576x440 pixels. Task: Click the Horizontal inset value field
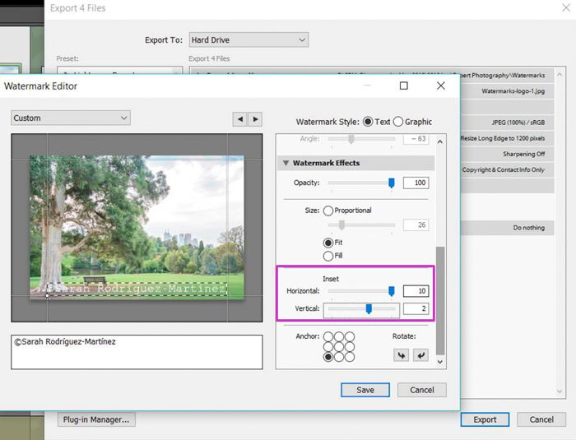coord(416,291)
